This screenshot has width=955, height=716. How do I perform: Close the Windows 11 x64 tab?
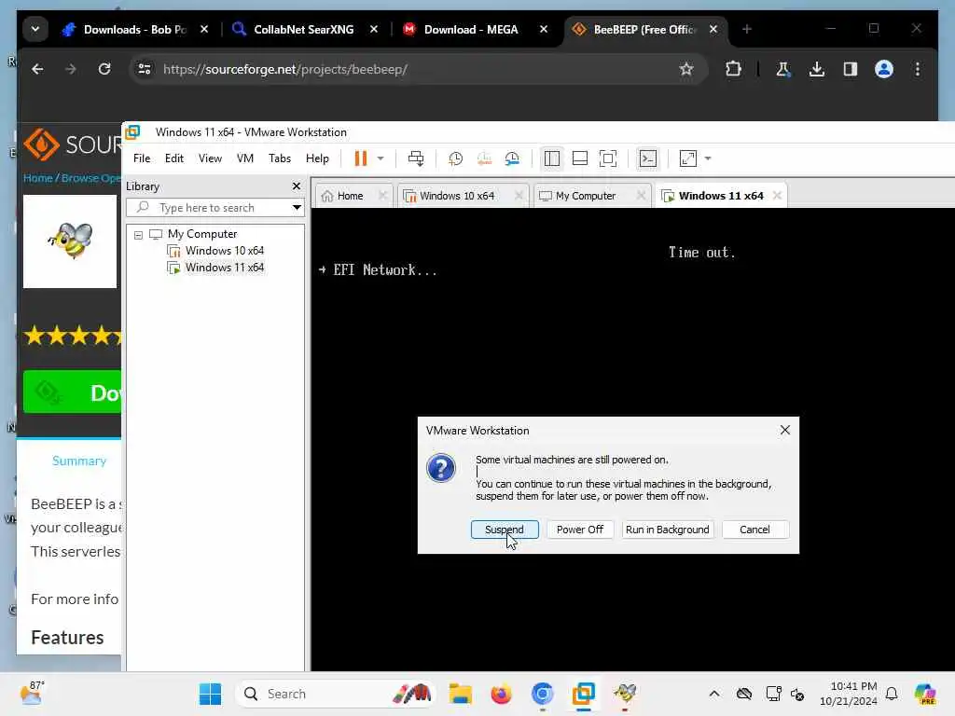(777, 196)
